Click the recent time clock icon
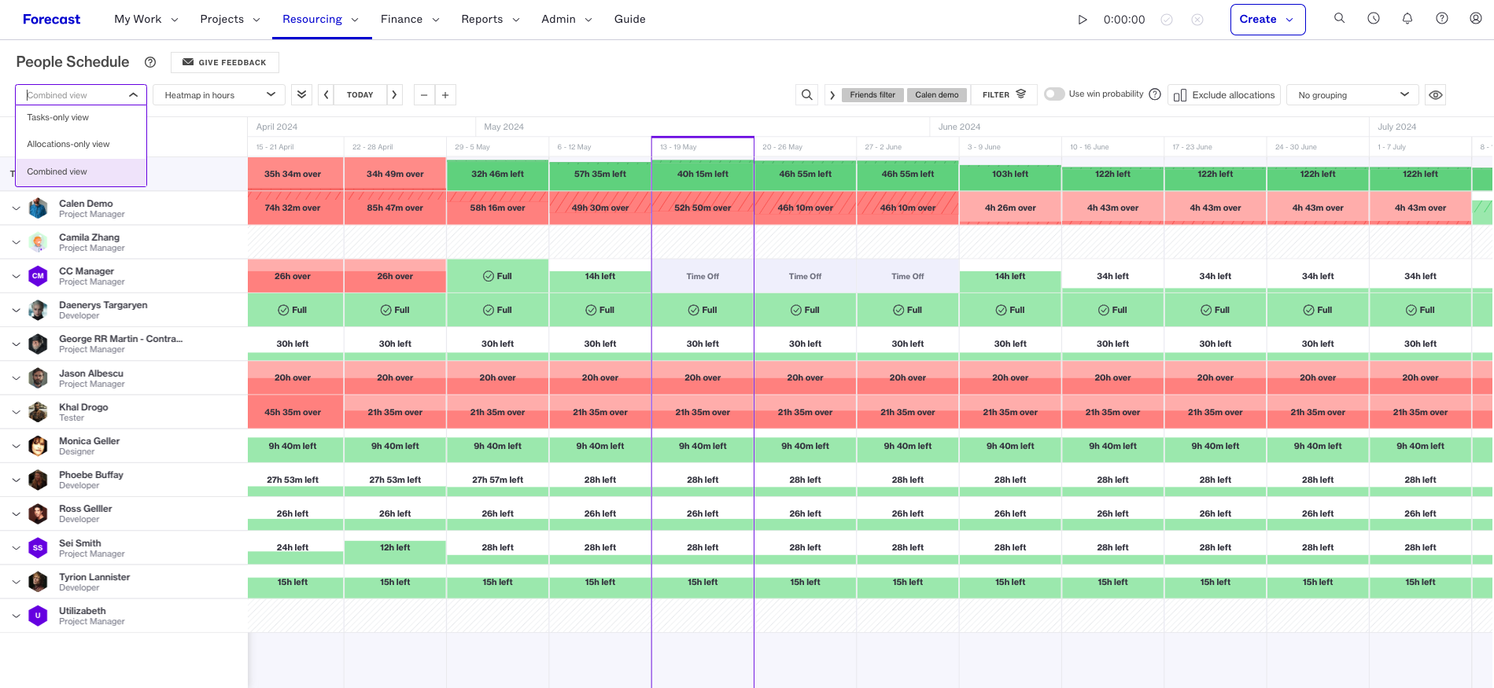The height and width of the screenshot is (688, 1494). coord(1374,18)
